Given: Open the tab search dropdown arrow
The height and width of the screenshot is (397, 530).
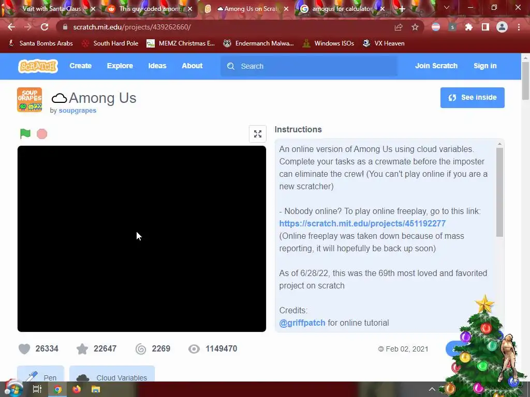Looking at the screenshot, I should (447, 7).
